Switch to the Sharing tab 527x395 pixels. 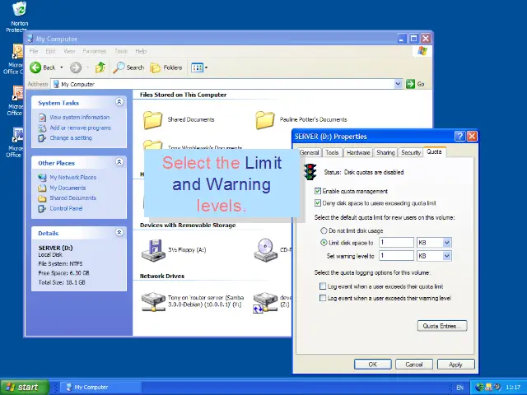tap(385, 152)
